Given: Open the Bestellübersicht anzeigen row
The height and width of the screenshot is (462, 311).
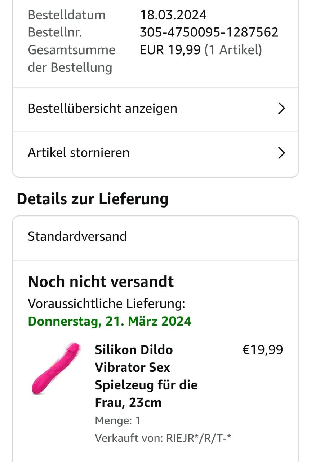Looking at the screenshot, I should [102, 109].
